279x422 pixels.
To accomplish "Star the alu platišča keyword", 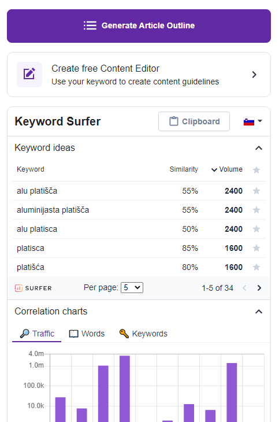I will pyautogui.click(x=256, y=191).
